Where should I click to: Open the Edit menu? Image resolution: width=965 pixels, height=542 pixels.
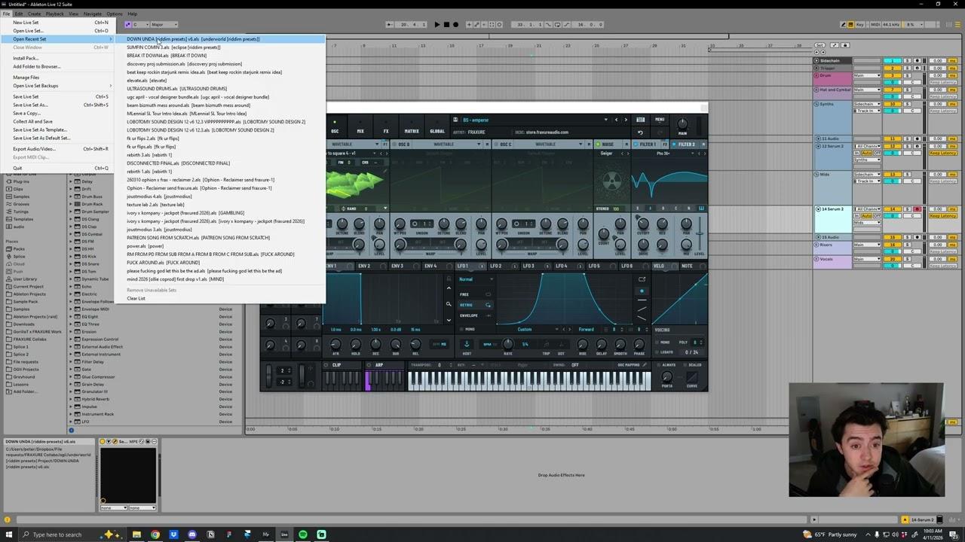[x=18, y=14]
